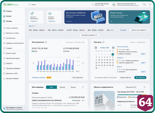Open the Кредиты menu item label
Viewport: 155px width, 113px height.
click(9, 63)
